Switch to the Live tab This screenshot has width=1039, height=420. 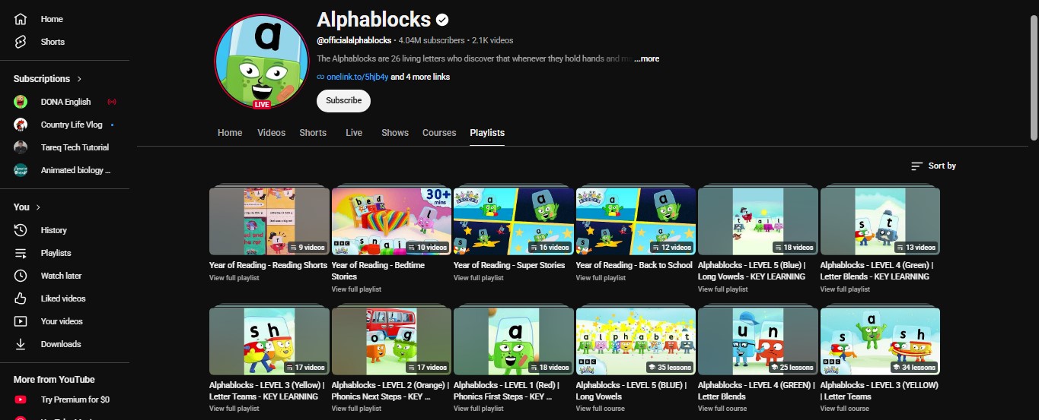354,133
